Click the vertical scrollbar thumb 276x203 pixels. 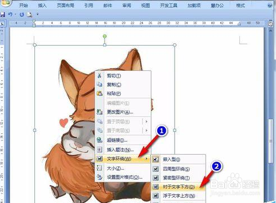[x=270, y=141]
